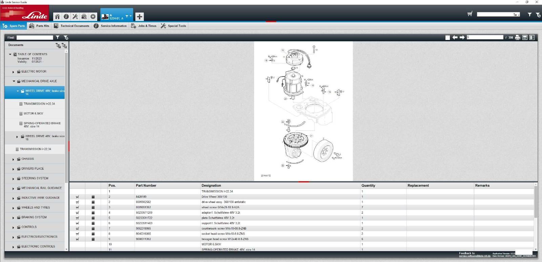
Task: Open the kit icon for part 9062318065
Action: click(x=93, y=228)
